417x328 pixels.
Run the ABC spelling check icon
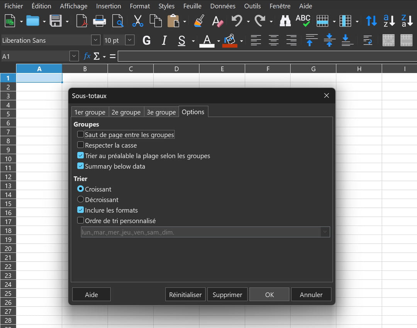(x=303, y=21)
